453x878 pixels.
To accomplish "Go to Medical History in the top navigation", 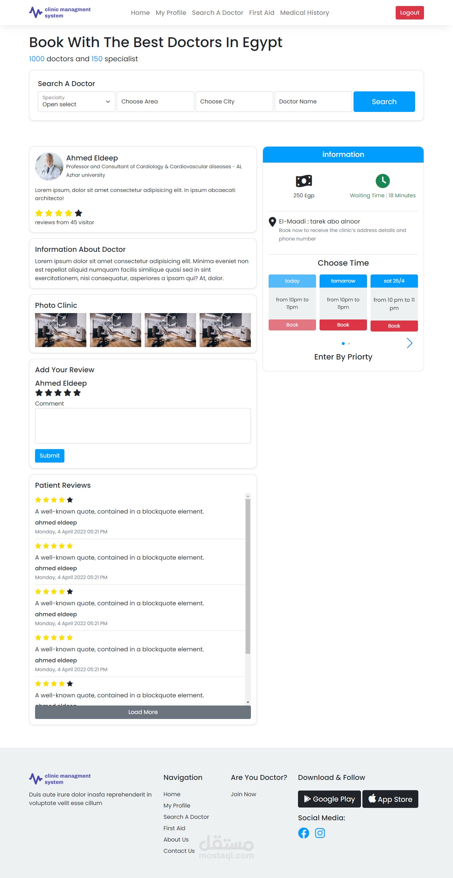I will pyautogui.click(x=305, y=13).
